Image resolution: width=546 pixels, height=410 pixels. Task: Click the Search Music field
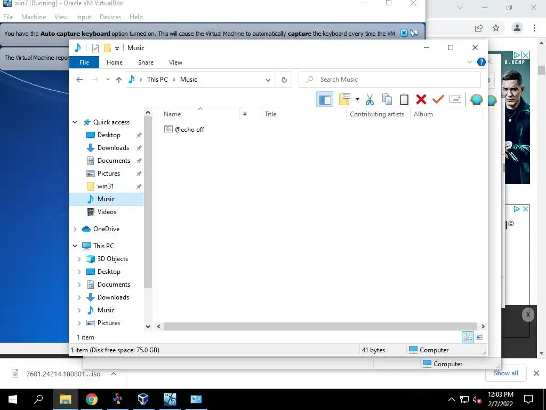click(x=390, y=80)
